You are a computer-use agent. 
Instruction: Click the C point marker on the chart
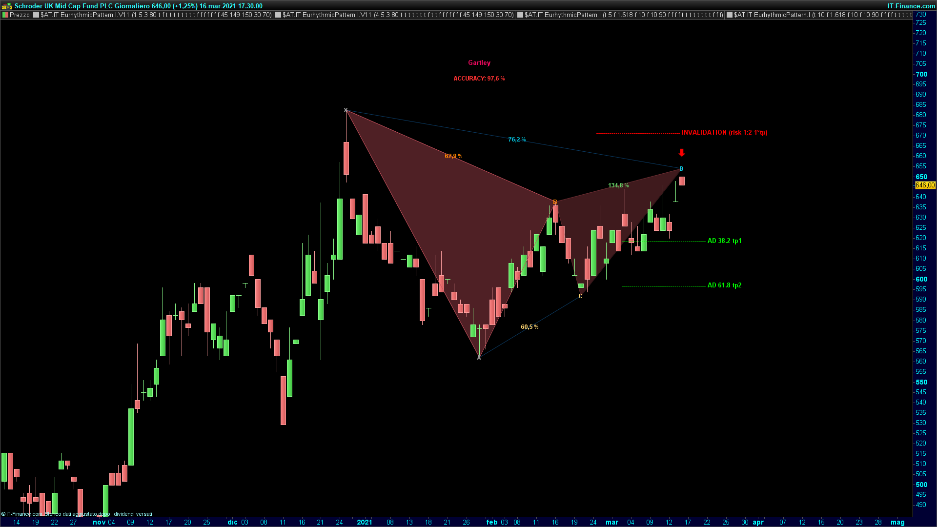click(580, 296)
